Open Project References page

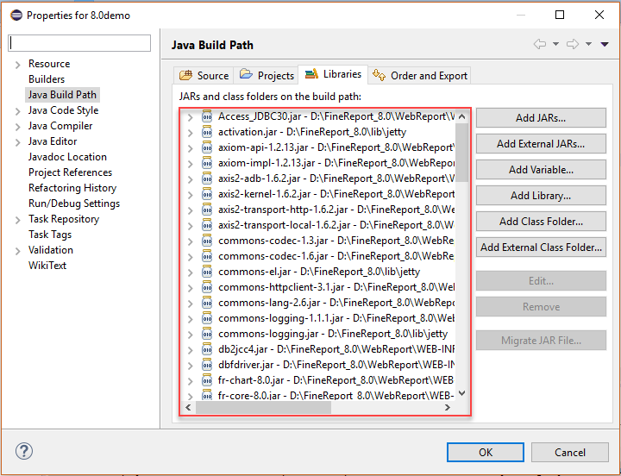(70, 172)
